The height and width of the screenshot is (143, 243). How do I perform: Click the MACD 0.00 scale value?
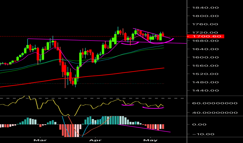tap(199, 125)
